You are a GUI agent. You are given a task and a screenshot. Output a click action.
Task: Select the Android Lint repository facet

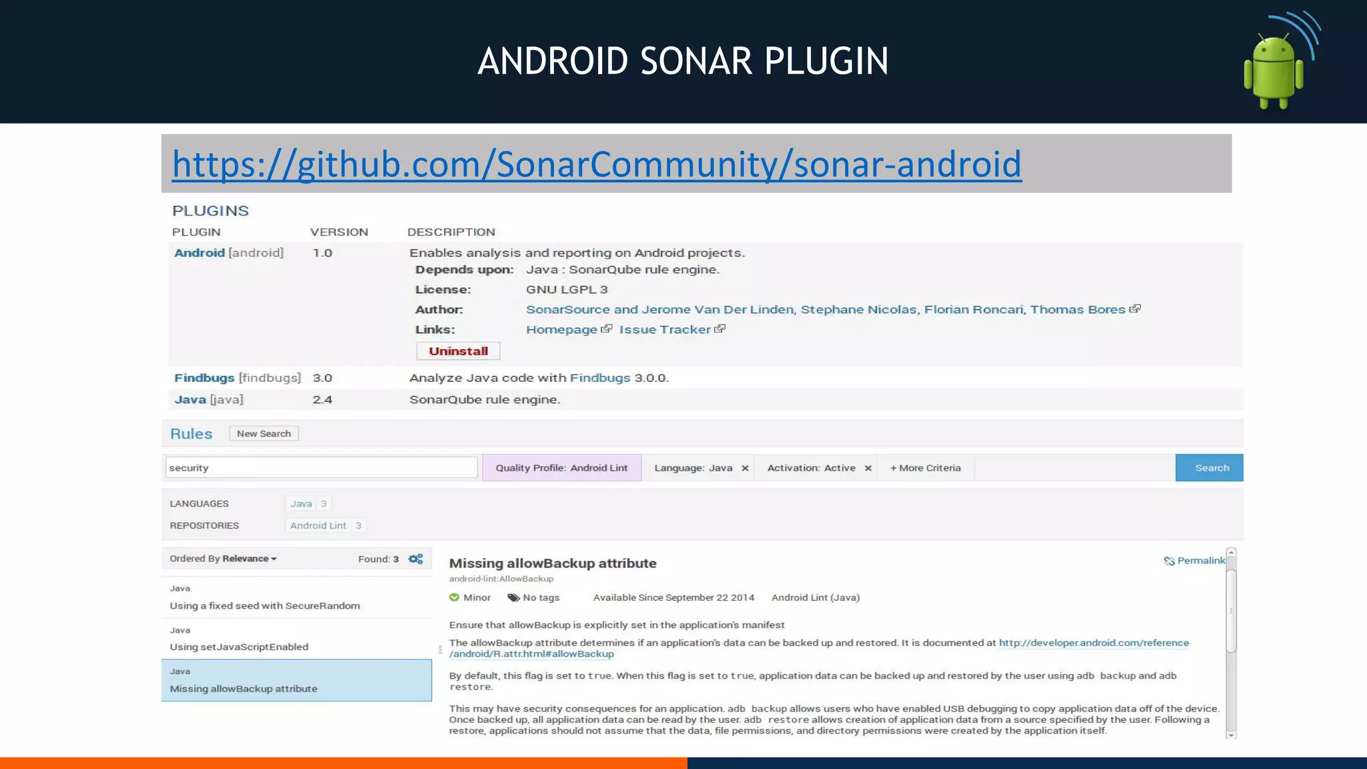click(318, 525)
